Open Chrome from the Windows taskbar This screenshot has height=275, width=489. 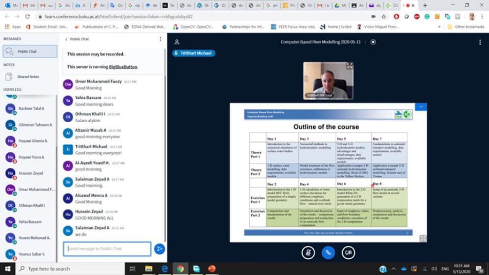(x=180, y=269)
